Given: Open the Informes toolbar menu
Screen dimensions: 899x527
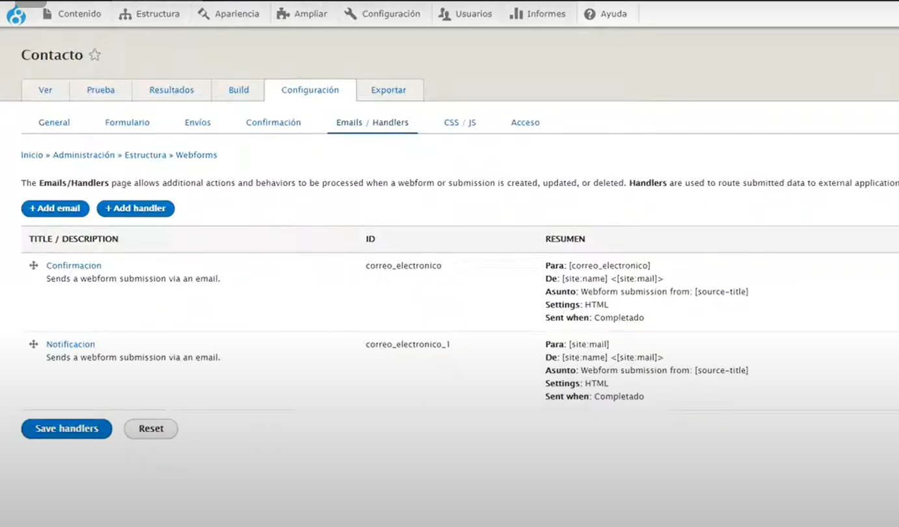Looking at the screenshot, I should [x=537, y=14].
